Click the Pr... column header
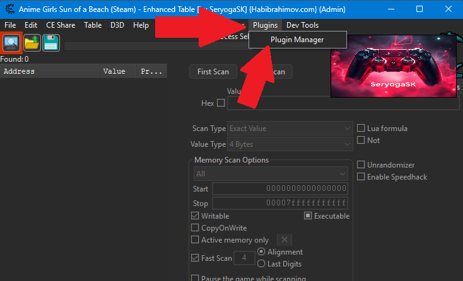 [x=152, y=71]
